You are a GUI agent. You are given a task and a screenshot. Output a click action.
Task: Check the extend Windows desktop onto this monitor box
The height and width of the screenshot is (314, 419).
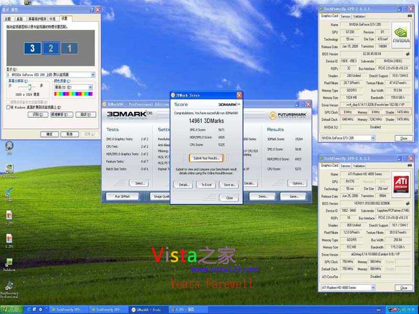point(8,107)
